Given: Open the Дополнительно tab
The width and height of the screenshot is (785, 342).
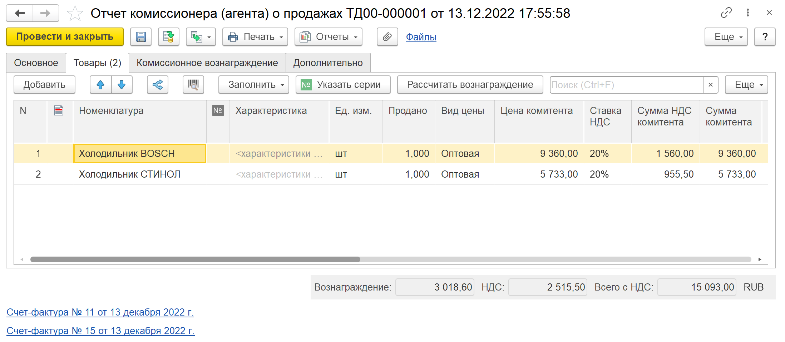Looking at the screenshot, I should [328, 63].
